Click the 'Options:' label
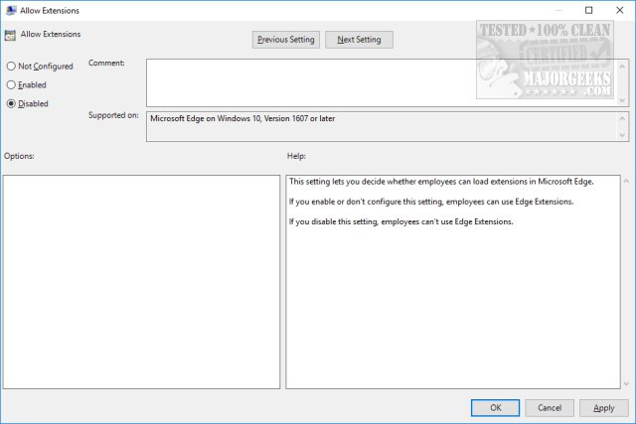This screenshot has height=424, width=636. 19,156
